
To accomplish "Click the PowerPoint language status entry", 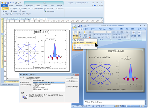I will coord(100,106).
